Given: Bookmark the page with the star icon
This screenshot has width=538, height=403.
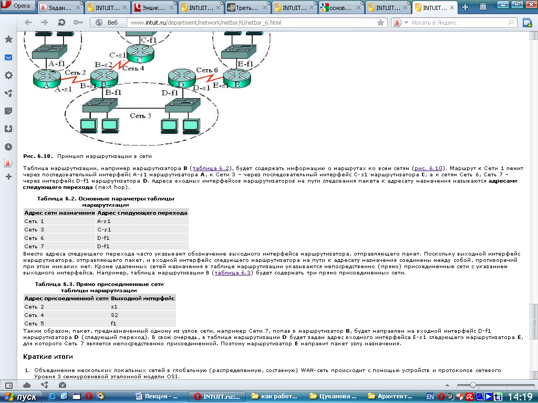Looking at the screenshot, I should click(x=380, y=23).
